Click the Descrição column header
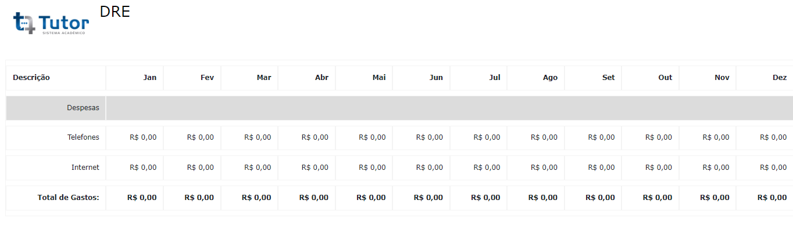This screenshot has height=229, width=793. [x=31, y=78]
